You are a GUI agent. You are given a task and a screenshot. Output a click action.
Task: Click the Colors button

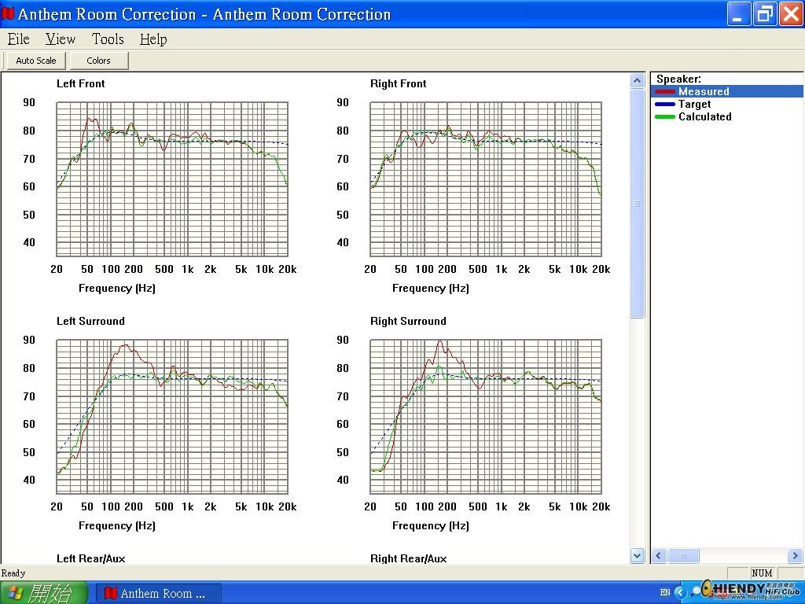pos(98,61)
